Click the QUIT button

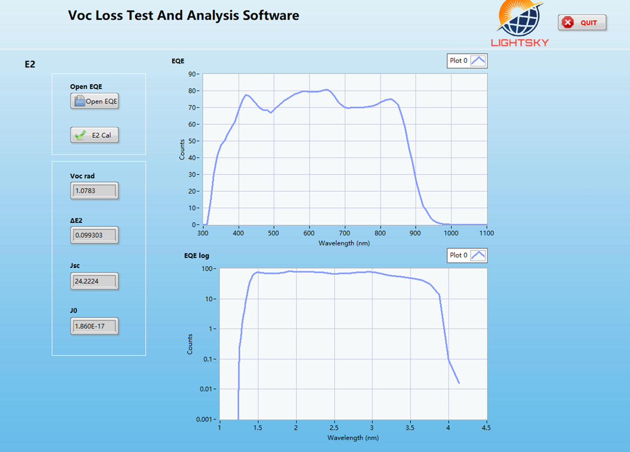pos(582,23)
